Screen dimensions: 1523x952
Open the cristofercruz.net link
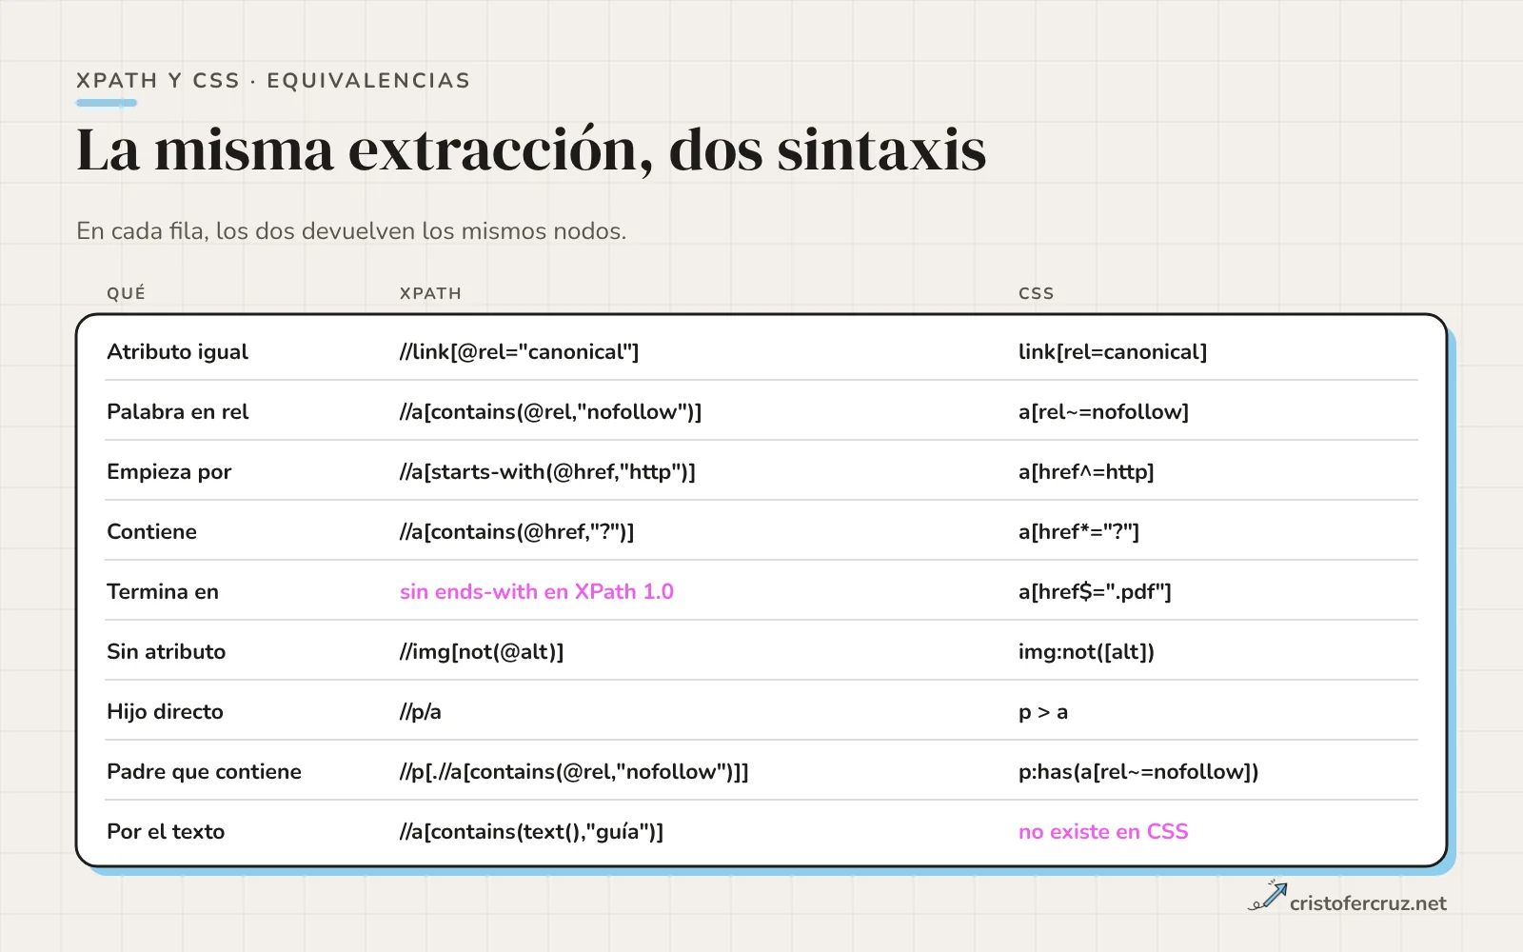click(1368, 903)
